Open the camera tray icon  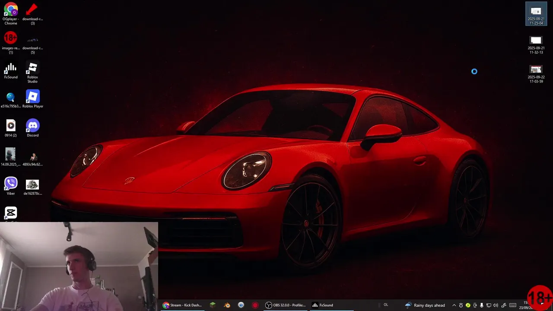[475, 305]
